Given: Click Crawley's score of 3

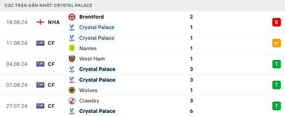Looking at the screenshot, I should click(x=191, y=101).
